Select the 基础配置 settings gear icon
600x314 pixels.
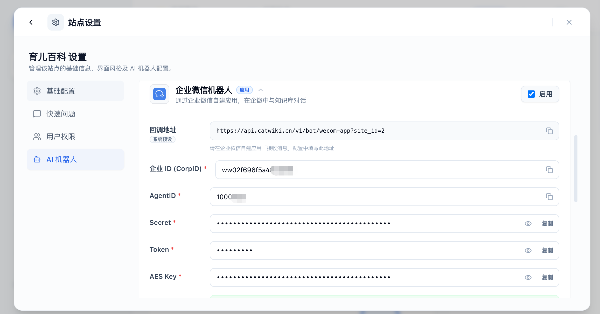pos(37,91)
